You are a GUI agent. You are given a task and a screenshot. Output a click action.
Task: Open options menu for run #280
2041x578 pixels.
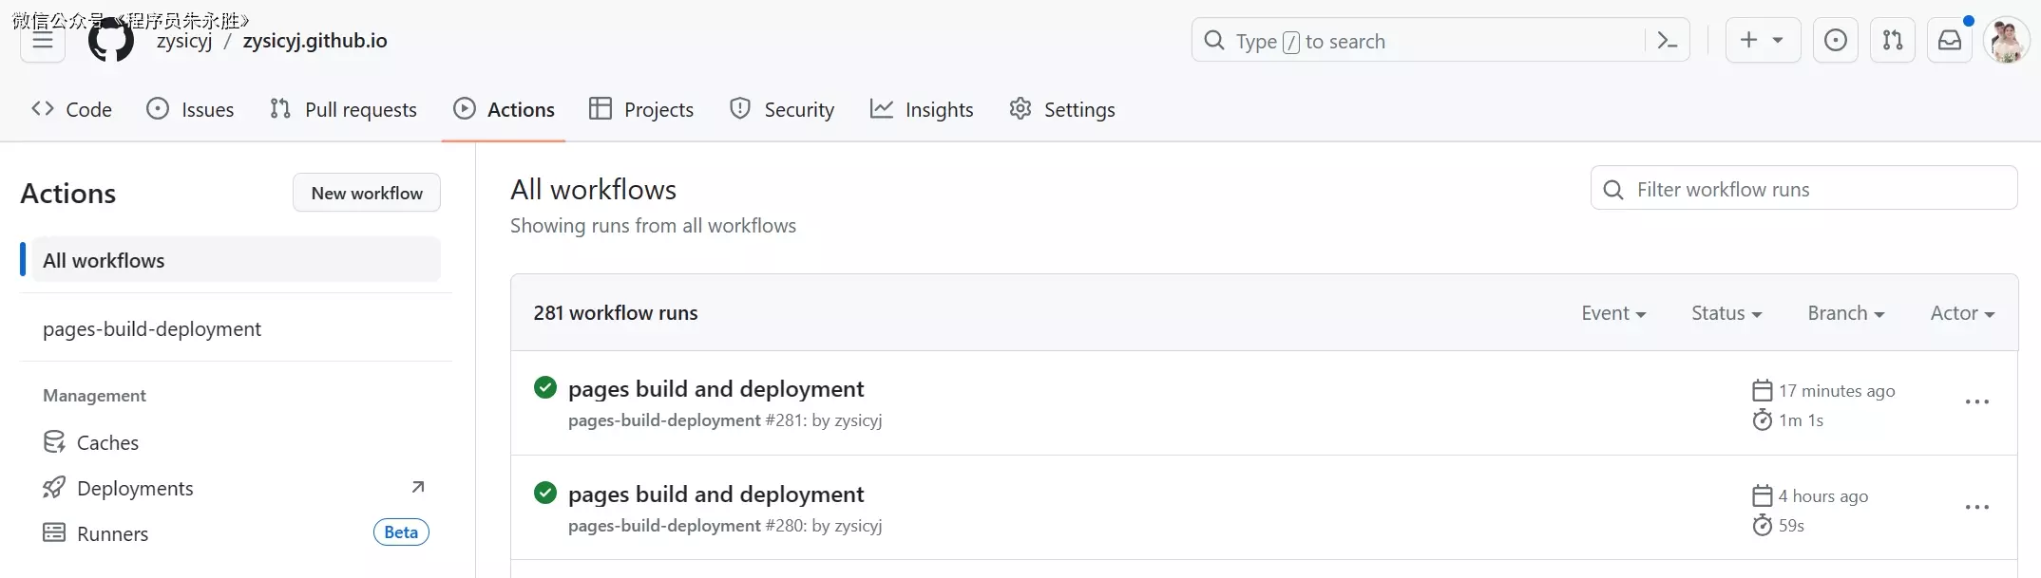click(x=1976, y=508)
